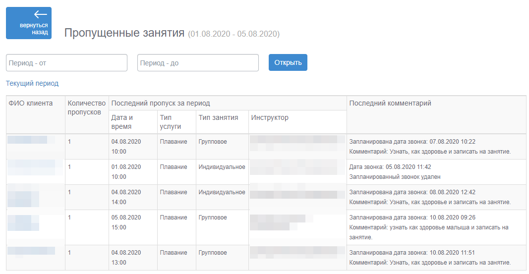
Task: Focus the 'Период - до' date field
Action: point(198,63)
